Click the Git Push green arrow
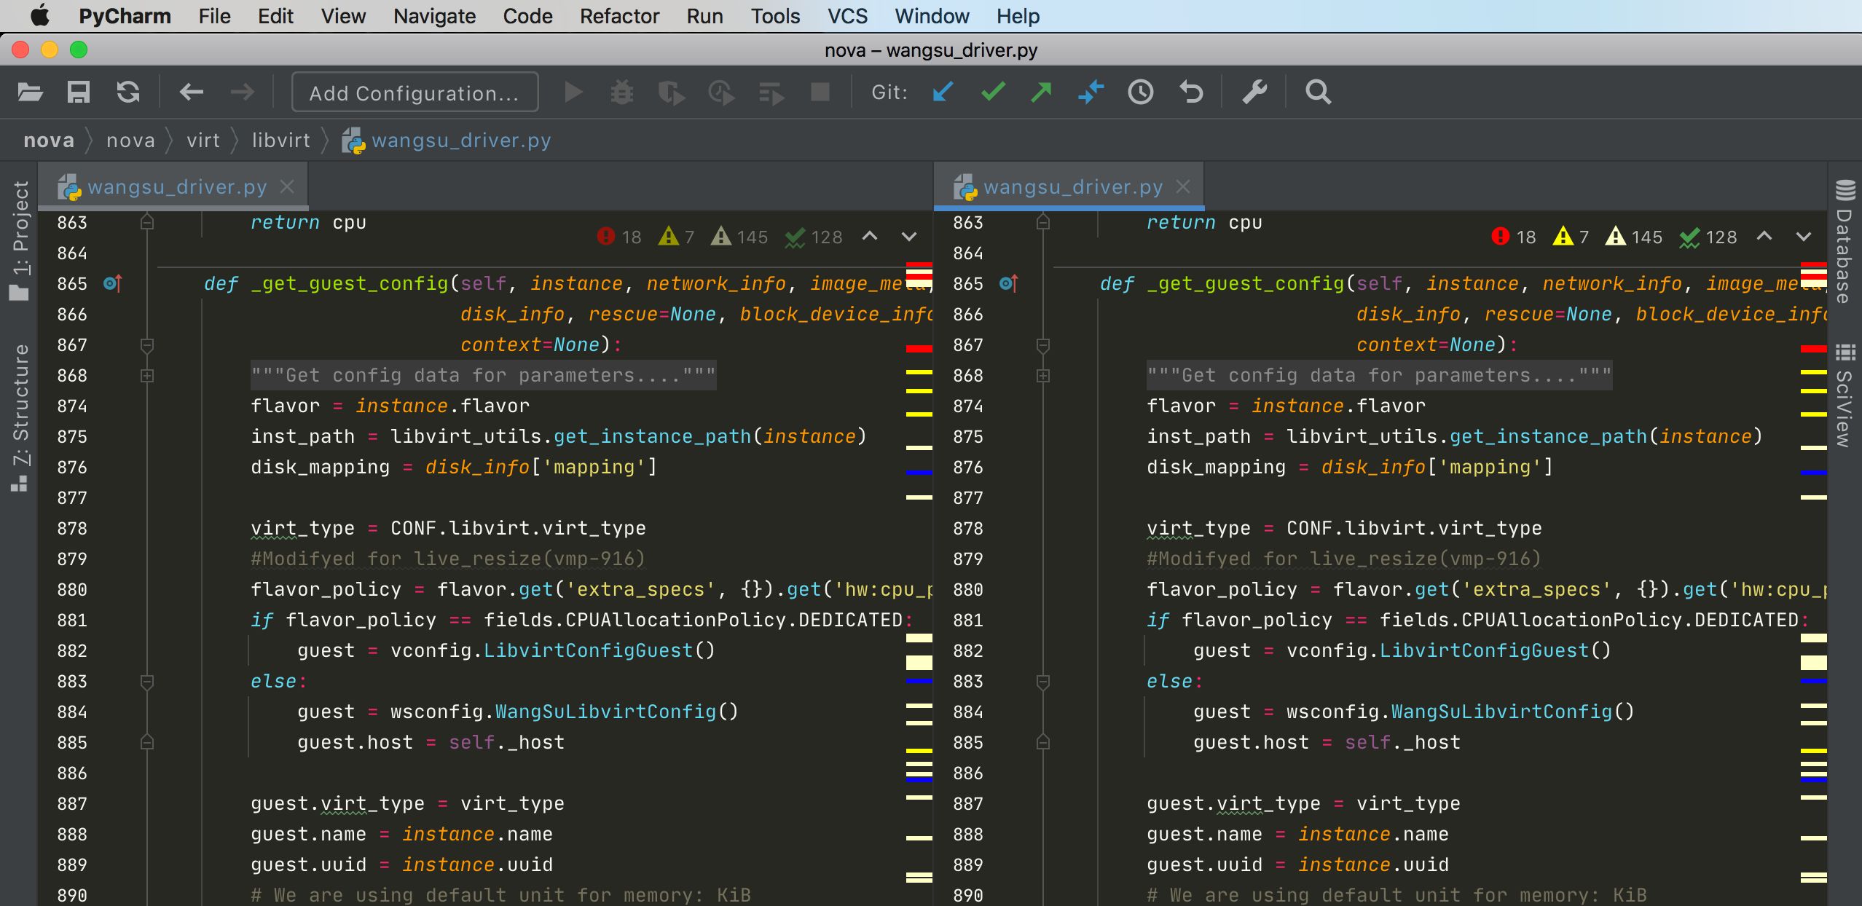The height and width of the screenshot is (906, 1862). 1041,92
